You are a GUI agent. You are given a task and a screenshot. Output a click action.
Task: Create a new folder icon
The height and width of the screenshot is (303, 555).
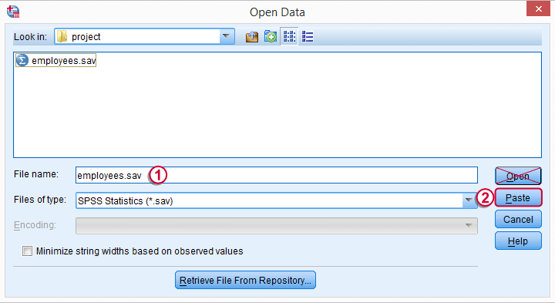[271, 36]
